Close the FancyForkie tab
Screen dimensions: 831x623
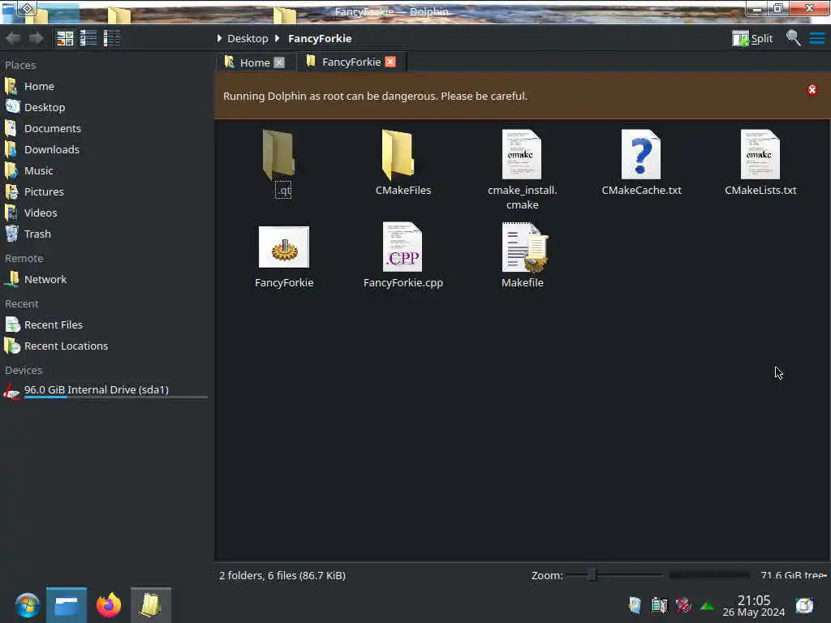(x=390, y=62)
